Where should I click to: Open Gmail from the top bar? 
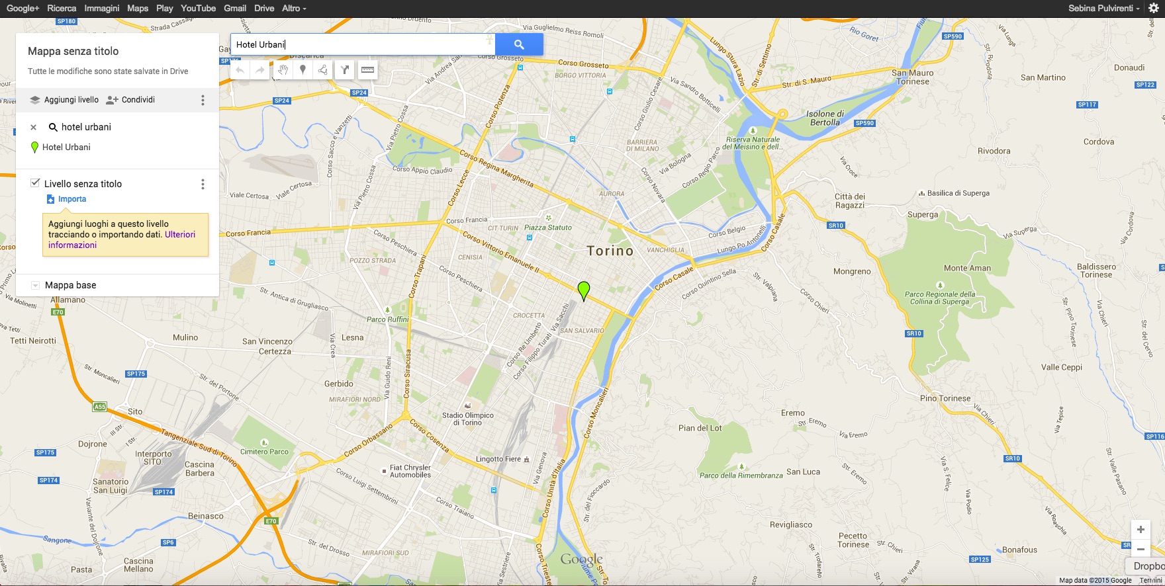click(235, 9)
